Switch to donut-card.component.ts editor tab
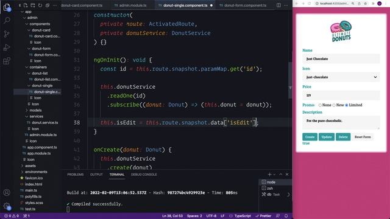The image size is (390, 219). 82,5
